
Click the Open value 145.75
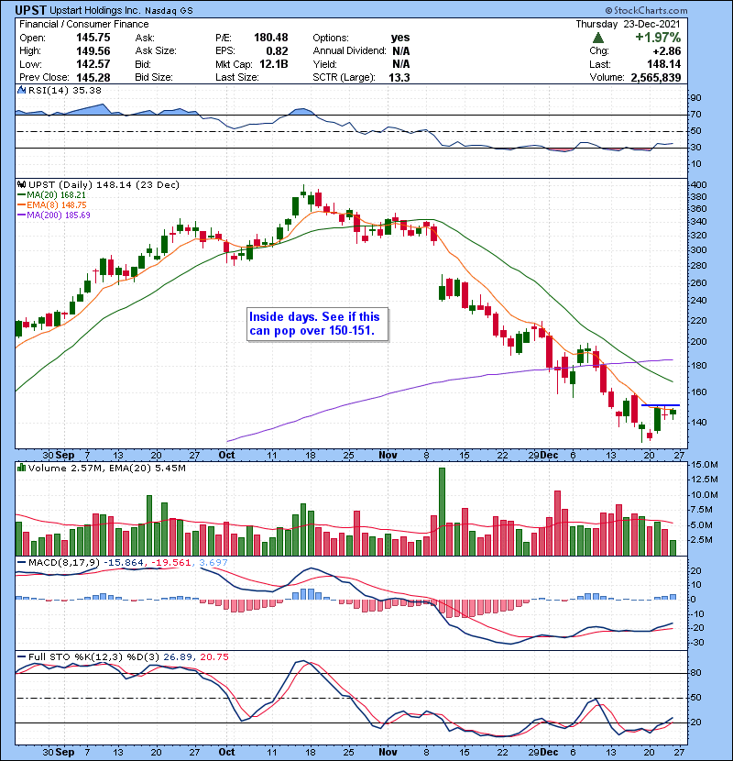[93, 38]
